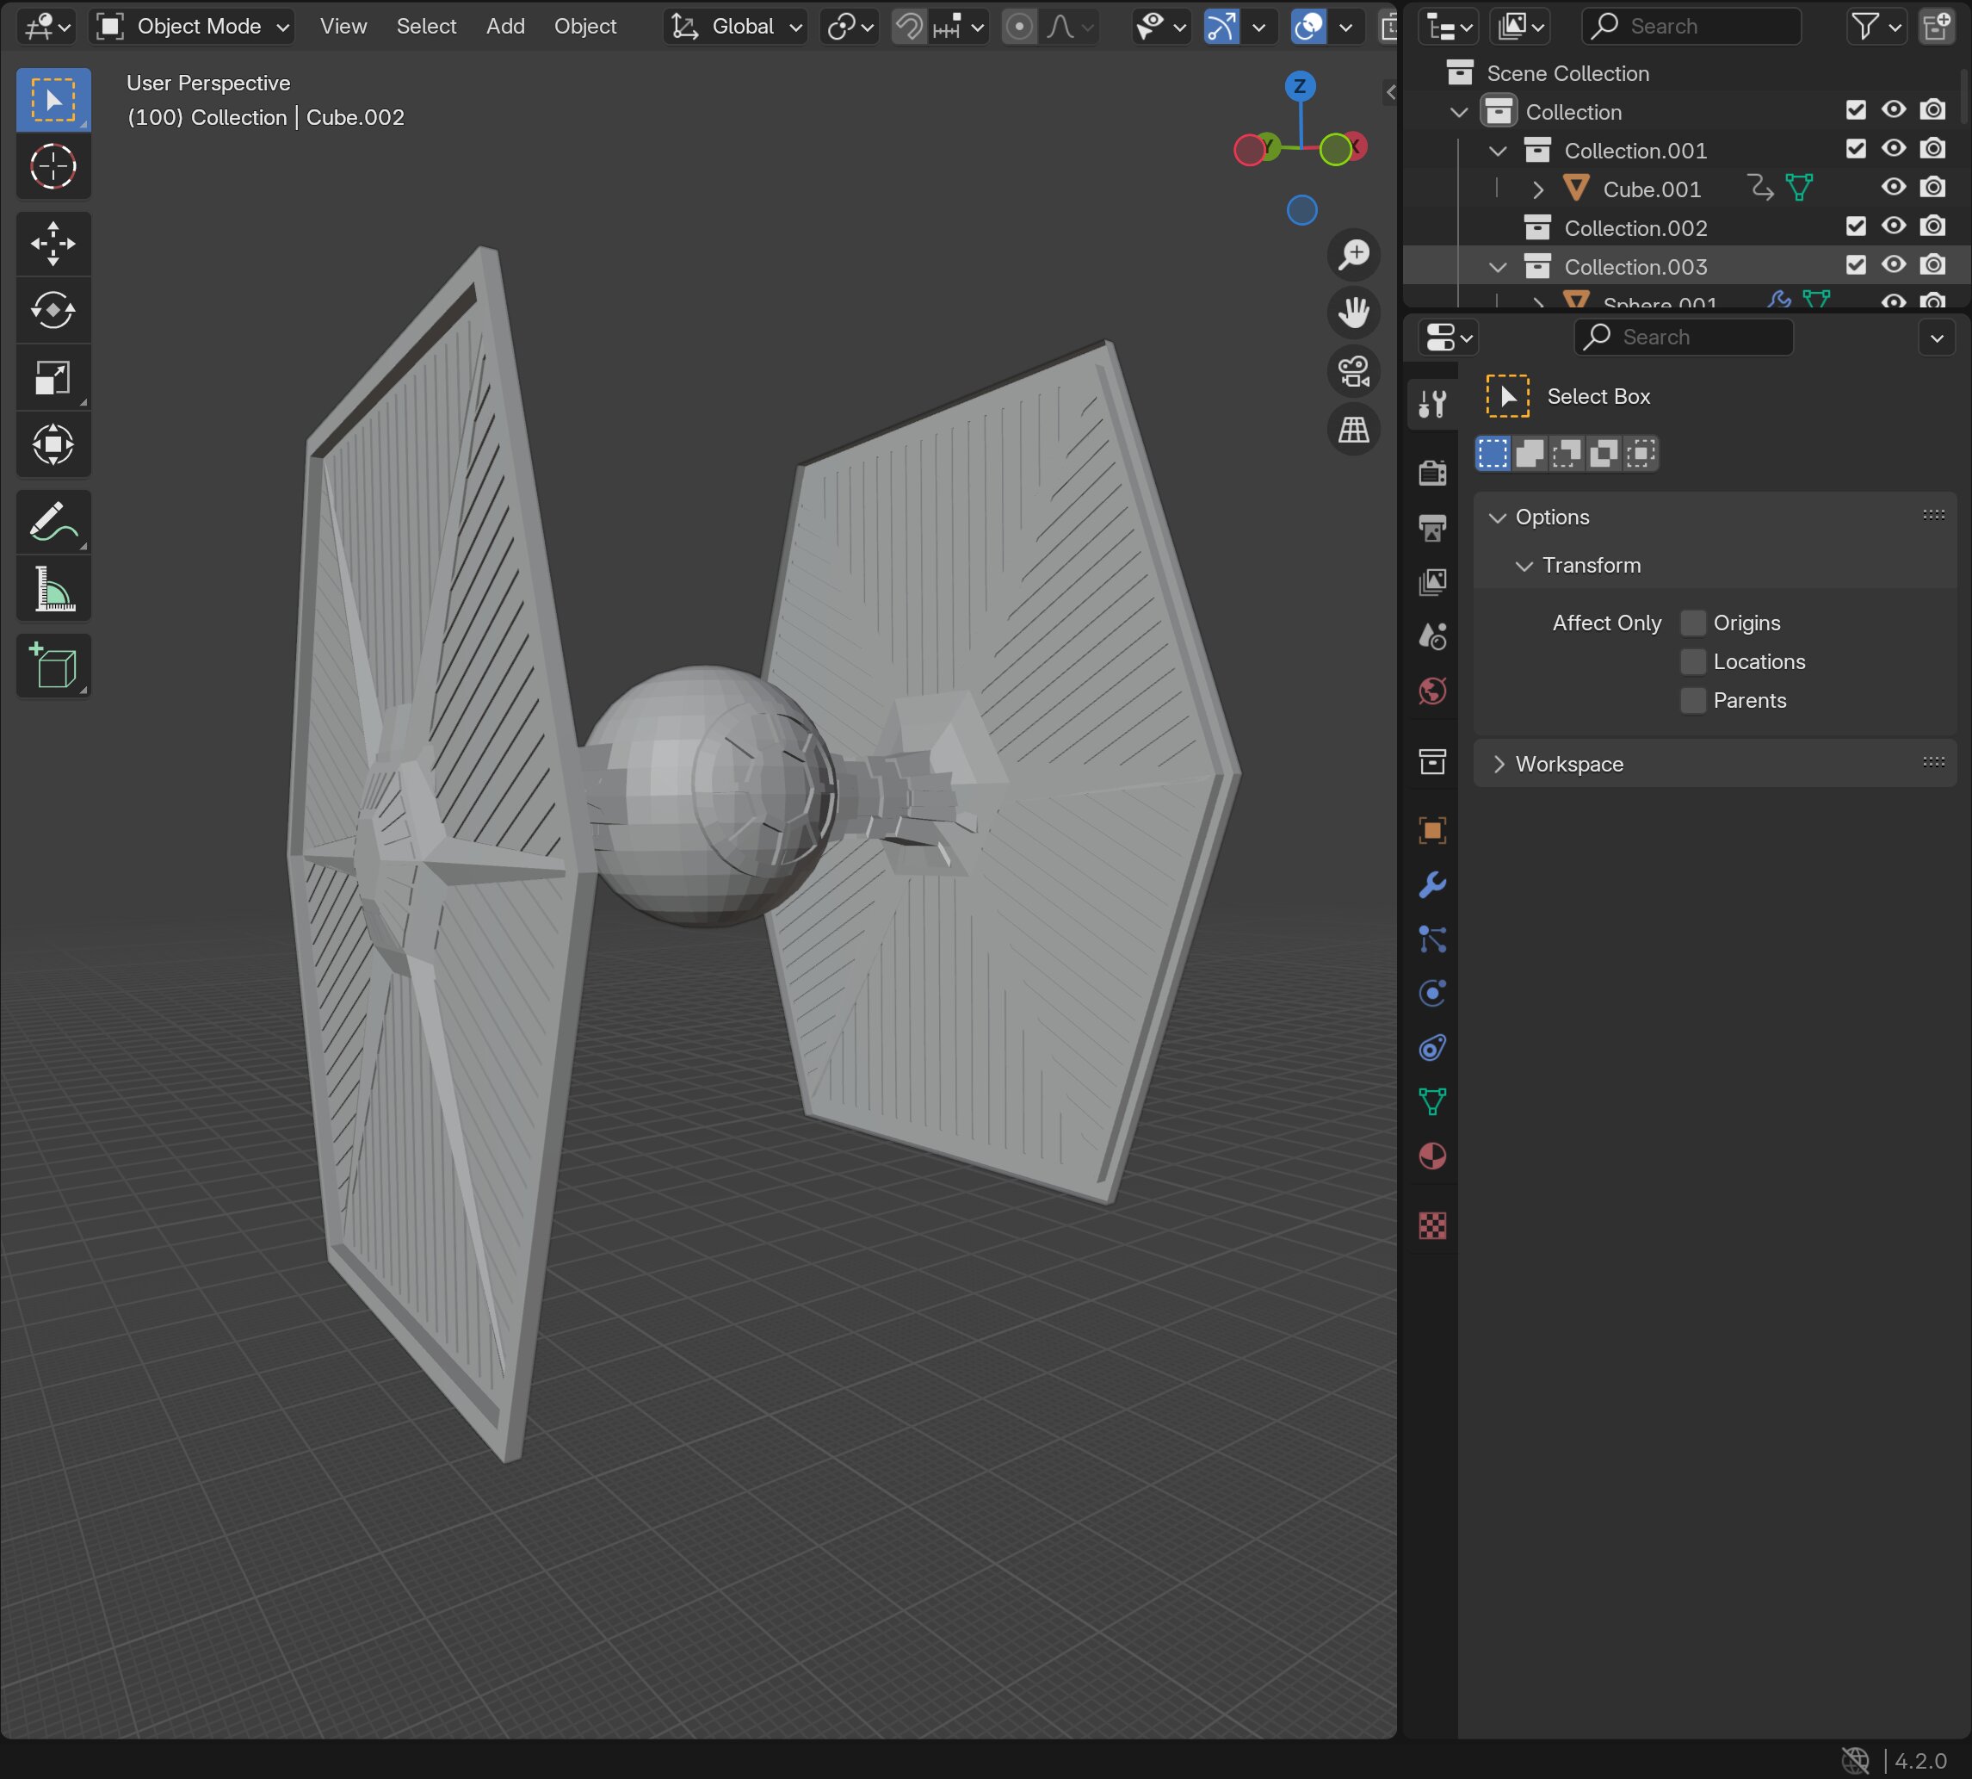Viewport: 1972px width, 1779px height.
Task: Select the Cursor tool in toolbar
Action: tap(53, 166)
